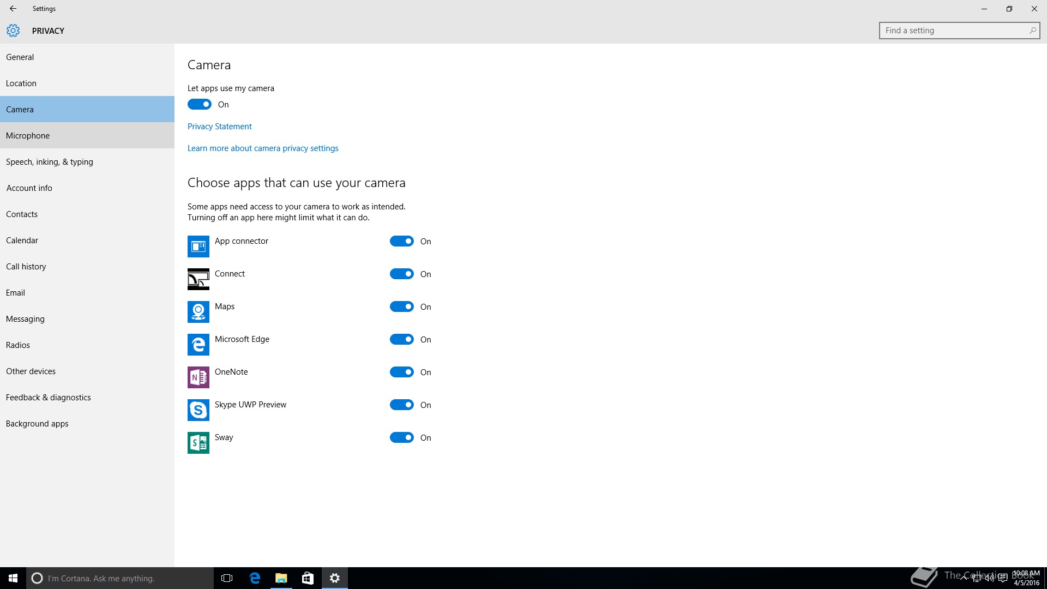Open the Store from the taskbar
Image resolution: width=1047 pixels, height=589 pixels.
click(x=308, y=578)
